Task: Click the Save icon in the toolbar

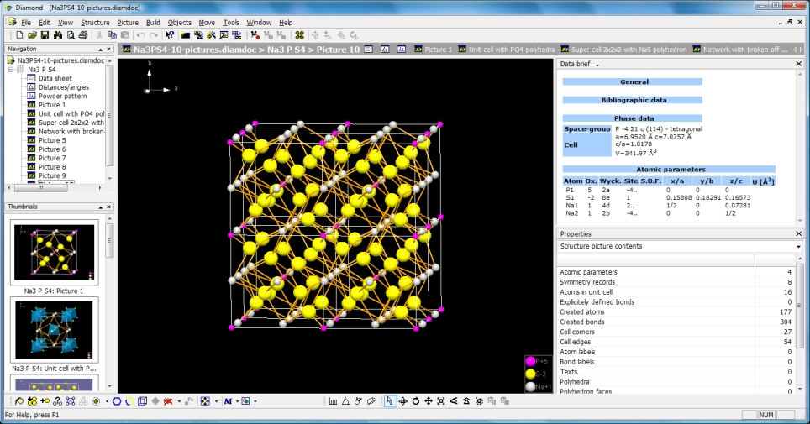Action: click(x=45, y=35)
